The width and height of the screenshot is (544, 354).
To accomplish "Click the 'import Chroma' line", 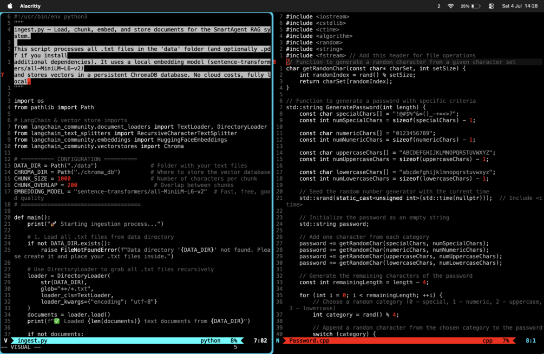I will (x=162, y=146).
